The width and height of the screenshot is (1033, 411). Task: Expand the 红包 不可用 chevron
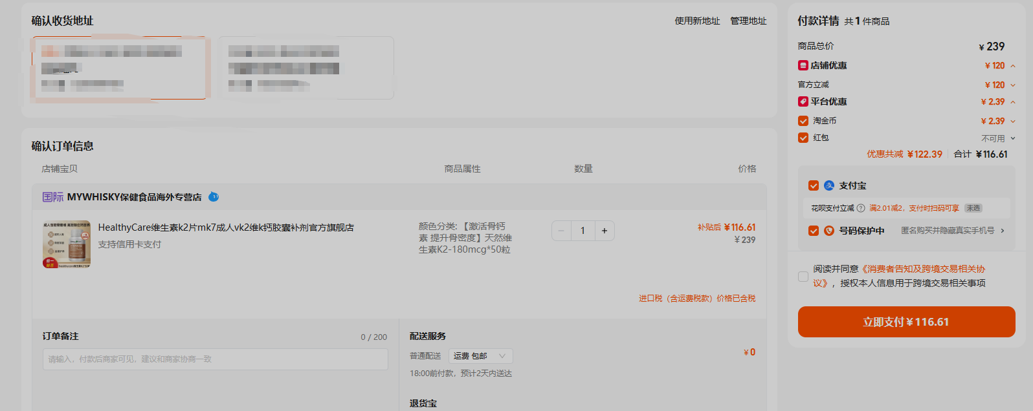[1013, 138]
